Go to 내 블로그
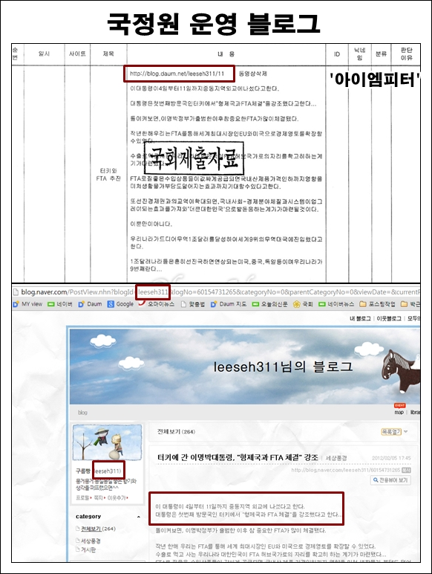 click(x=360, y=318)
